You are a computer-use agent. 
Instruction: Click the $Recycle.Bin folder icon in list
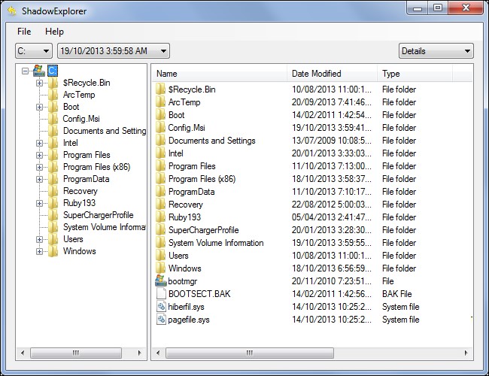tap(160, 89)
